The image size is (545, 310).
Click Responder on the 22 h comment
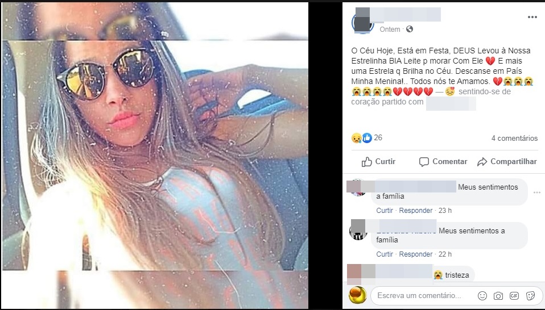point(416,254)
